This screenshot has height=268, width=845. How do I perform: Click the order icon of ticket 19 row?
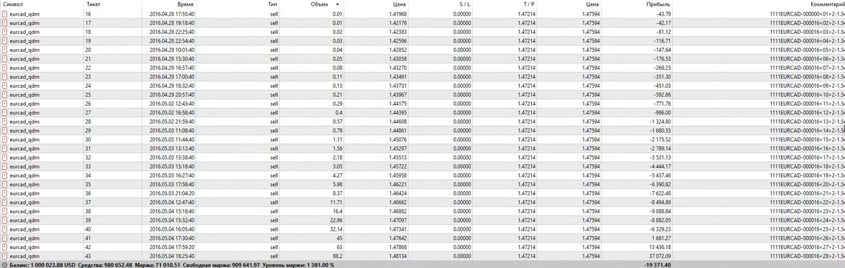pos(5,41)
